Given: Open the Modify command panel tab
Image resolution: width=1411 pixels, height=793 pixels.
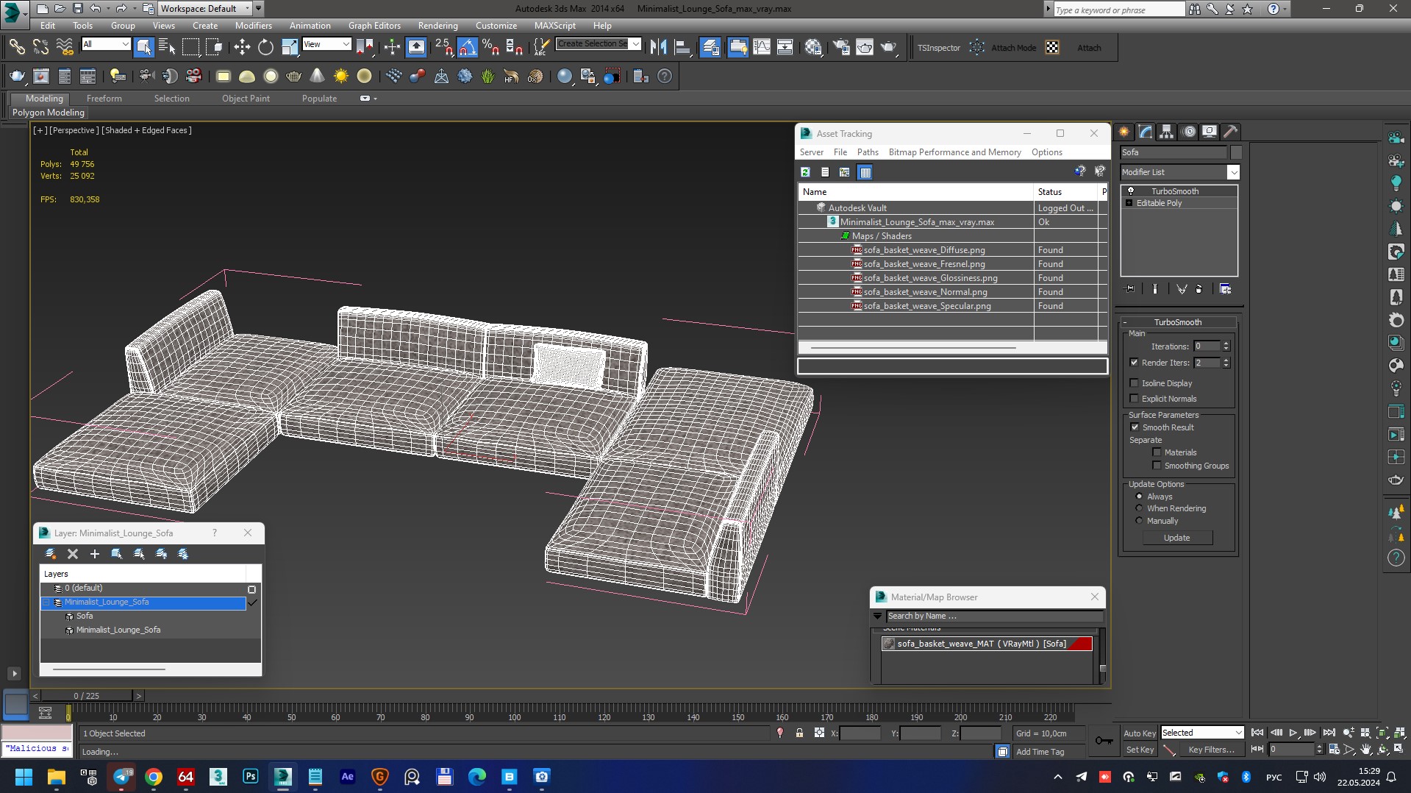Looking at the screenshot, I should pos(1146,132).
